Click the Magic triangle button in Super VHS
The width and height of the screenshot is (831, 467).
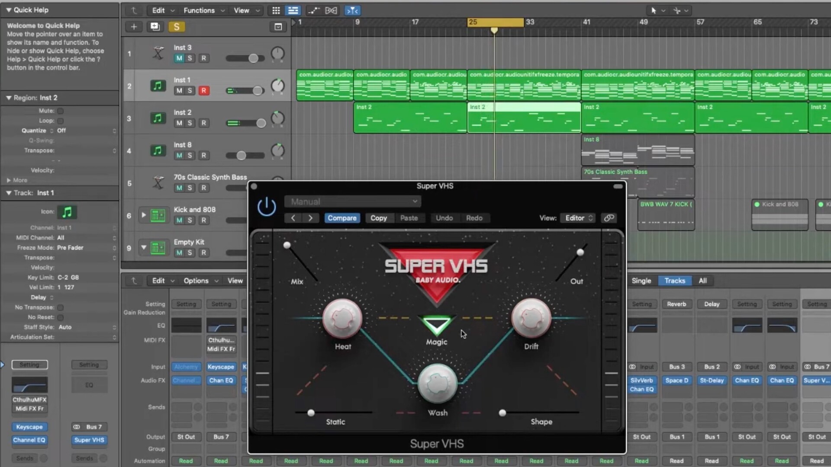point(437,325)
